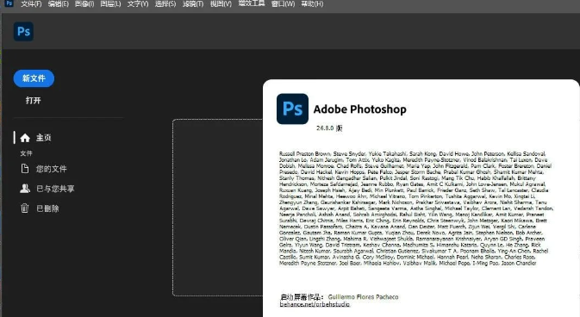Click the Adobe Photoshop title text
The height and width of the screenshot is (317, 580).
click(x=360, y=109)
